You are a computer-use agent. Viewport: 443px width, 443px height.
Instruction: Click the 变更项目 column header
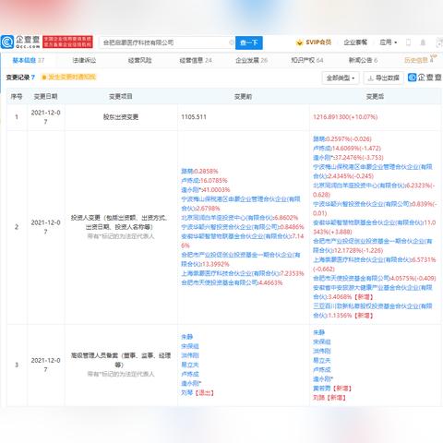tap(121, 96)
